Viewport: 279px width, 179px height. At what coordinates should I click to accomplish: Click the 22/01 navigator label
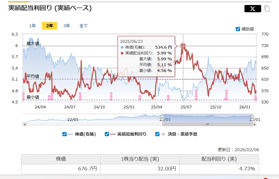click(73, 120)
